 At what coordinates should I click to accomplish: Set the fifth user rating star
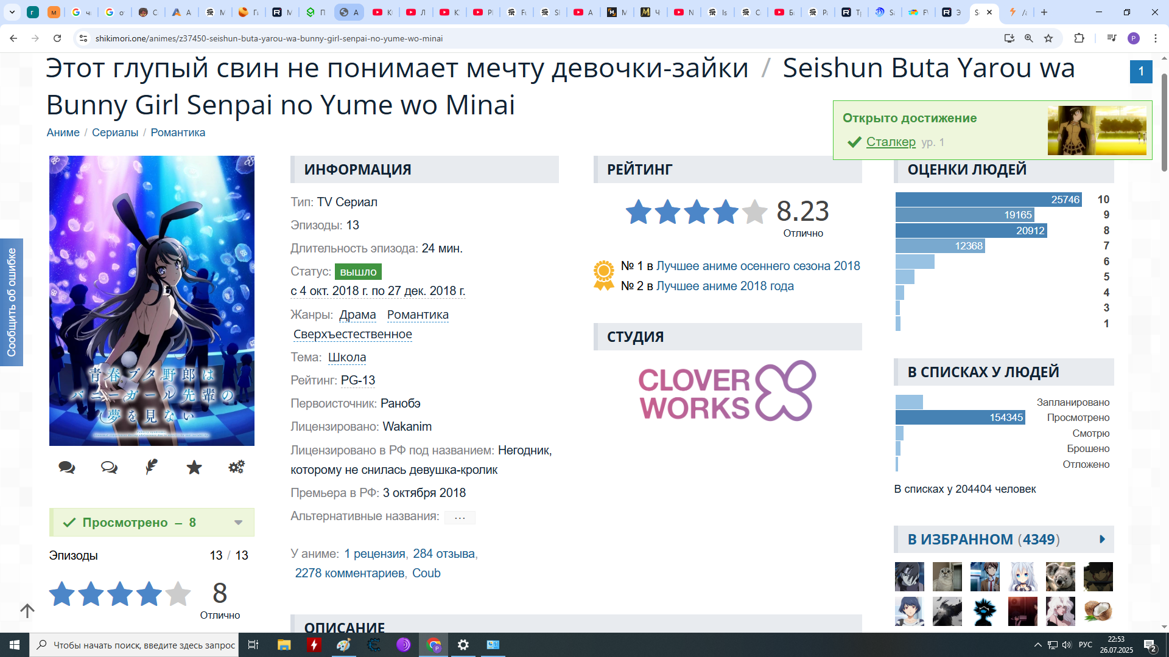tap(178, 594)
